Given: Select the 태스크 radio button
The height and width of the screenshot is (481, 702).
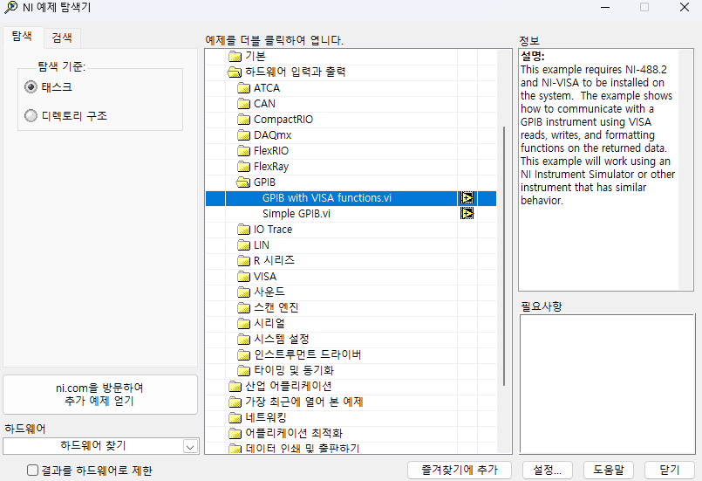Looking at the screenshot, I should [31, 87].
